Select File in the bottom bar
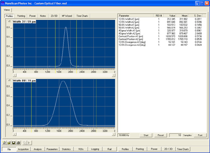Screen dimensions: 210x153 (9, 149)
